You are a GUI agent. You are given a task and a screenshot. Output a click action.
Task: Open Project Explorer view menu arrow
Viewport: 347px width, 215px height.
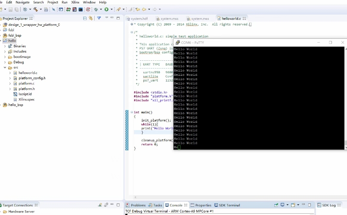[106, 18]
